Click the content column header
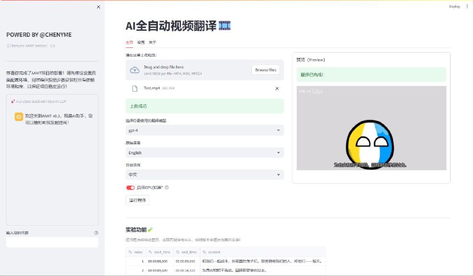The height and width of the screenshot is (276, 473). click(263, 252)
